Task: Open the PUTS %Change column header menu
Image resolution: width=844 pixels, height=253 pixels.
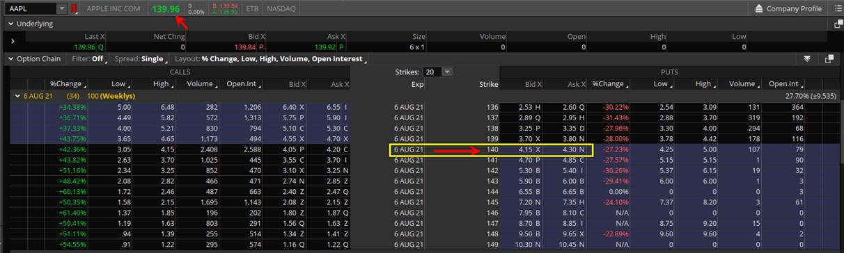Action: 611,84
